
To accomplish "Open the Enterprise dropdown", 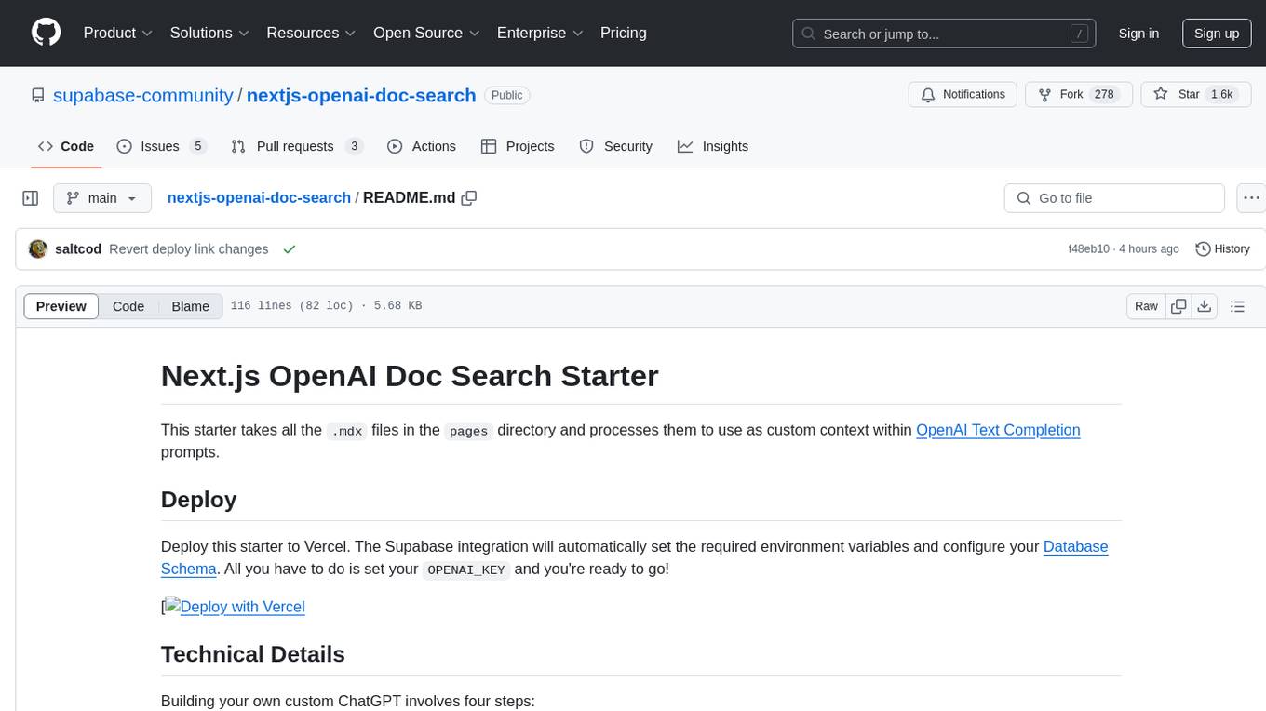I will [540, 33].
